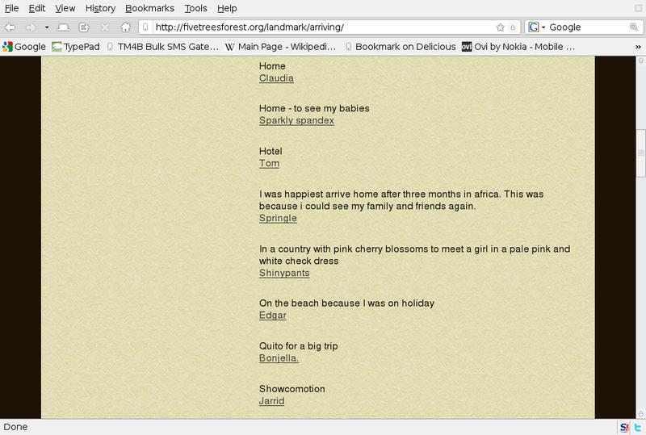Click the vertical scrollbar thumb
The width and height of the screenshot is (646, 435).
(x=641, y=153)
